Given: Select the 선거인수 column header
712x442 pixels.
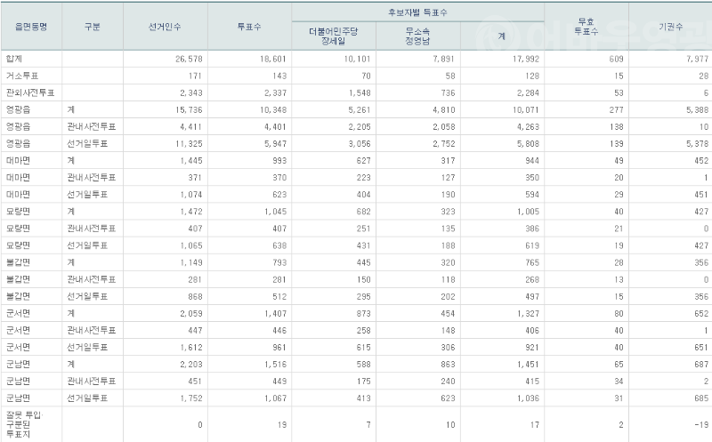Looking at the screenshot, I should coord(164,26).
